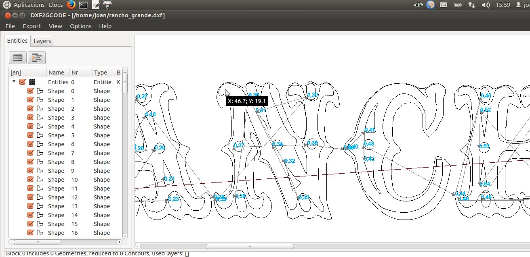
Task: Click the Type column header
Action: [101, 73]
